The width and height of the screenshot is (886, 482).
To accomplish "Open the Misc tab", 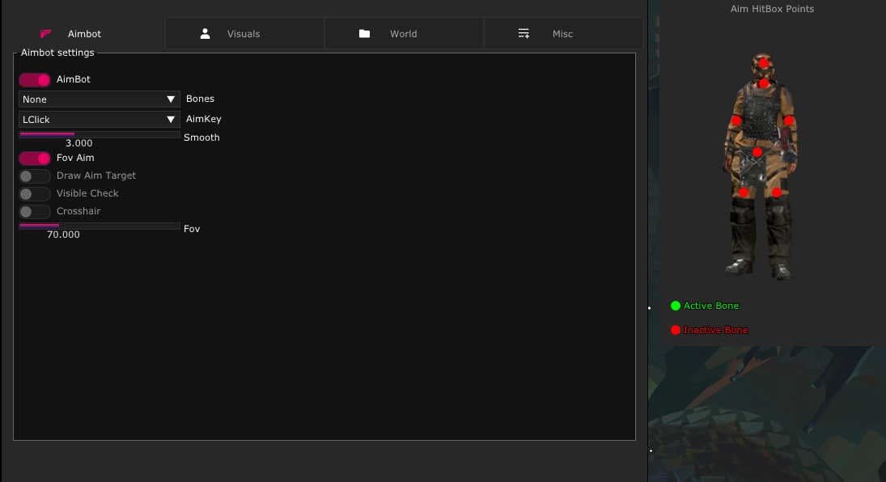I will click(562, 34).
